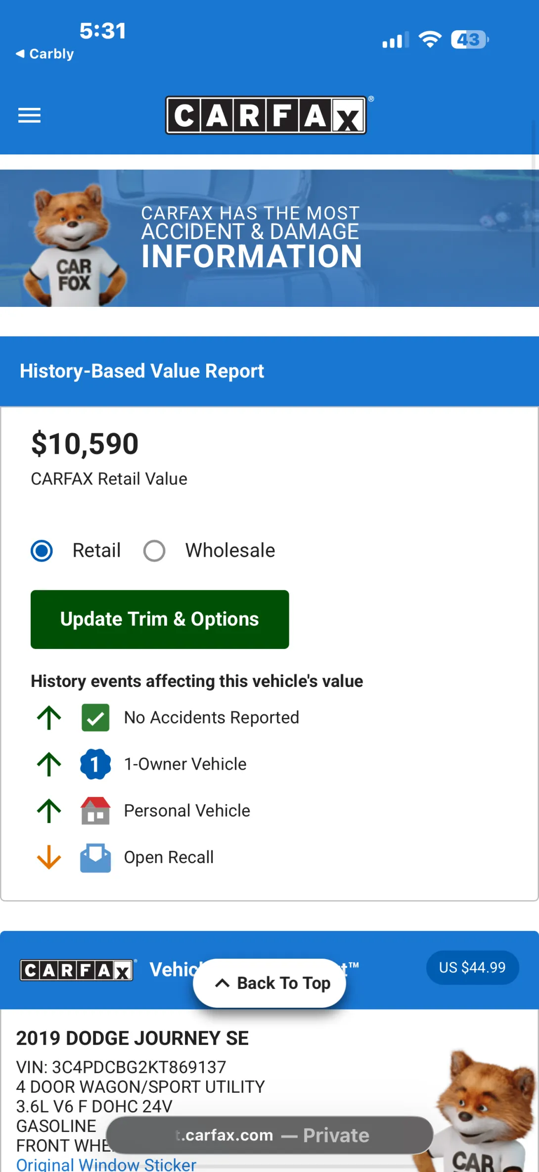Select the Retail radio button

[x=42, y=550]
